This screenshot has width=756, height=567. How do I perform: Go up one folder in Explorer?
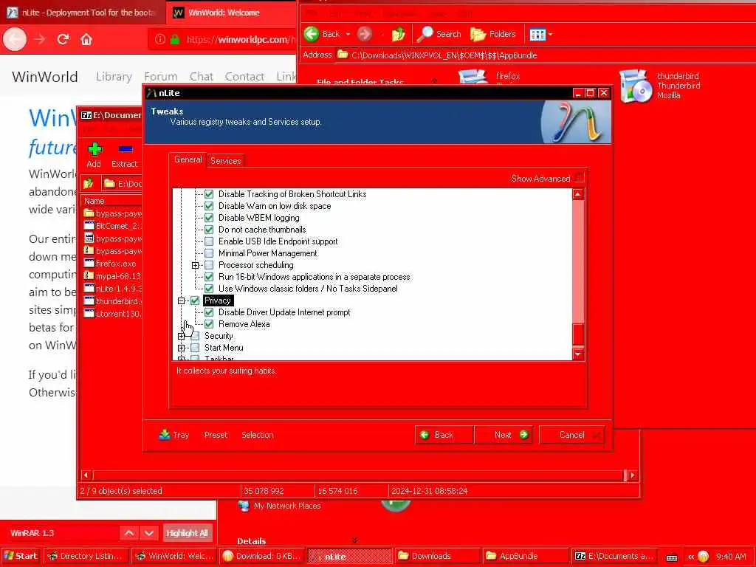[x=398, y=34]
